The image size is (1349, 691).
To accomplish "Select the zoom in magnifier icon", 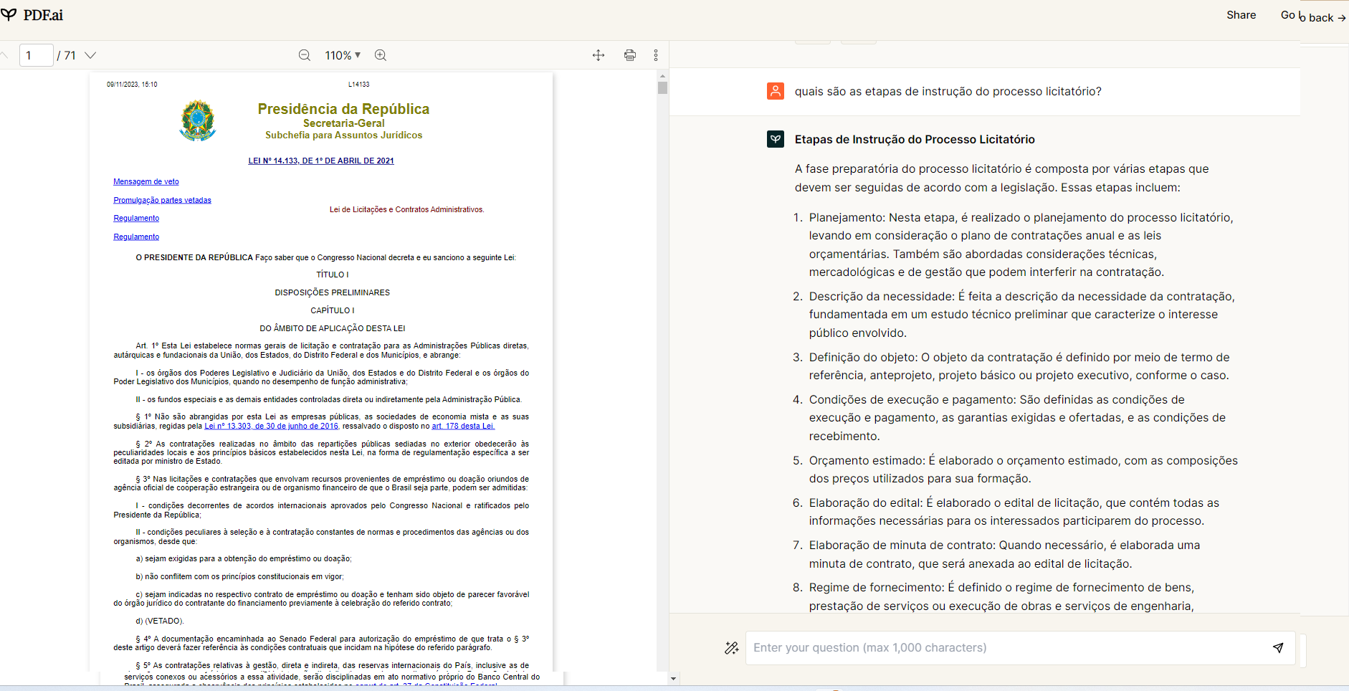I will (x=381, y=54).
